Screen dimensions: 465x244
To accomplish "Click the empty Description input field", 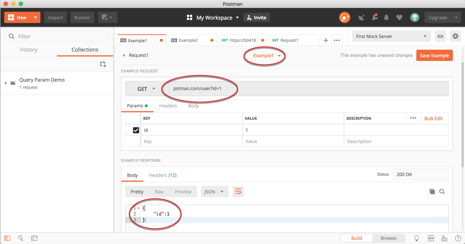I will [396, 141].
